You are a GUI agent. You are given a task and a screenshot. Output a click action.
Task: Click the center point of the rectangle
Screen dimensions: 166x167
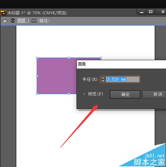(69, 76)
